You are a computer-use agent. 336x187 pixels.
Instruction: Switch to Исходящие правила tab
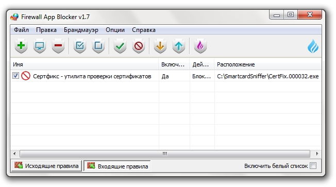46,166
